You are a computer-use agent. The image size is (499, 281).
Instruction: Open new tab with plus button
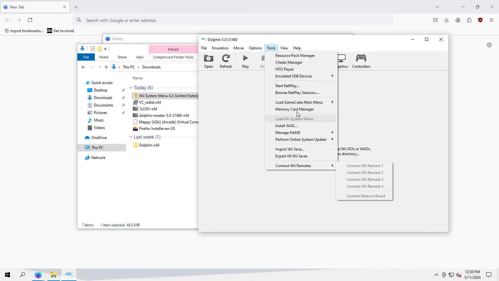point(76,7)
